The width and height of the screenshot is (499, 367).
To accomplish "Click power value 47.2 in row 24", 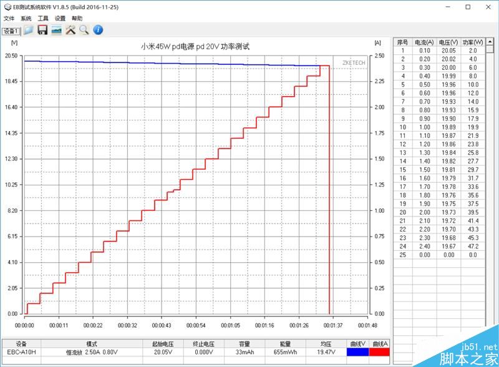I will coord(473,247).
